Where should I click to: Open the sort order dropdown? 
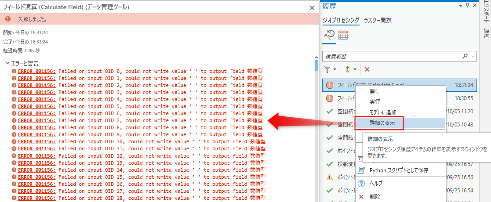pyautogui.click(x=350, y=69)
